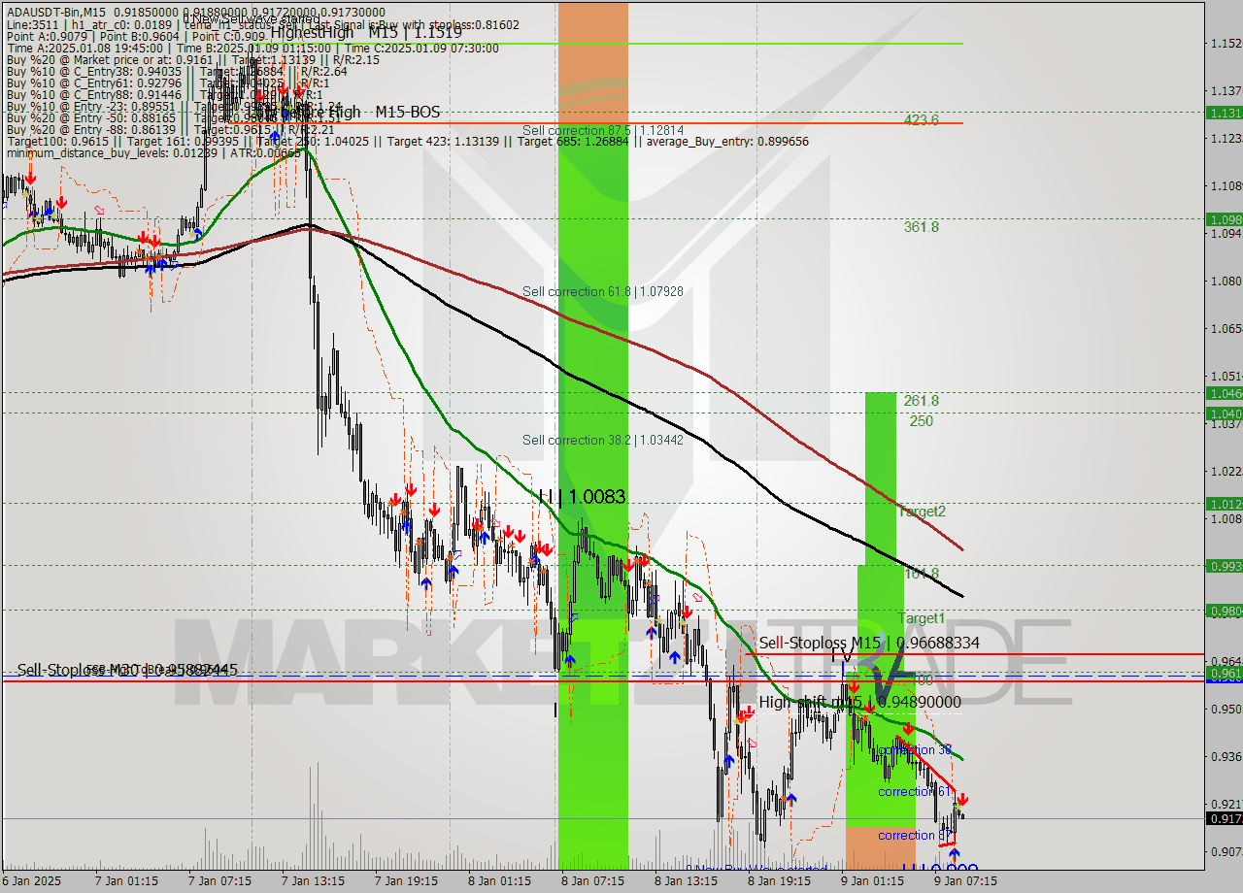Select the HighestHigh M15 | 1.1519 label
1243x893 pixels.
coord(366,32)
